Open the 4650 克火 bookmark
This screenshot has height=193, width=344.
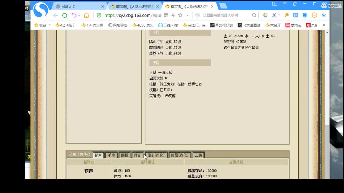(x=143, y=25)
